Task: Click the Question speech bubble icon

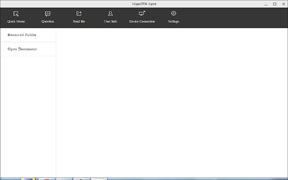Action: [48, 14]
